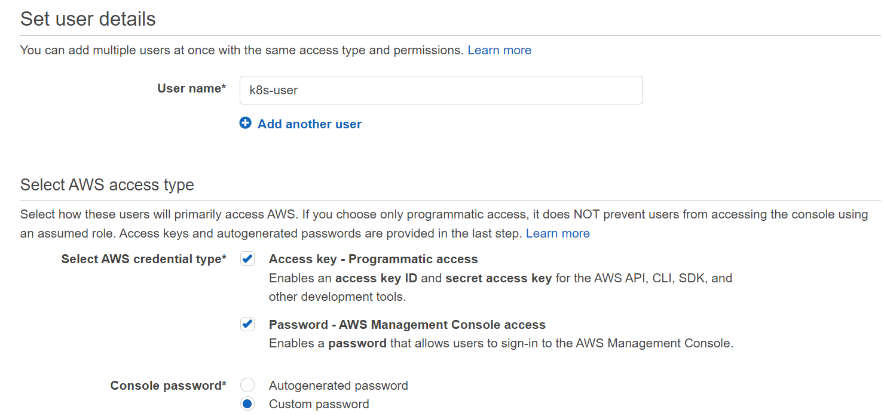Screen dimensions: 884x419
Task: Uncheck Password - AWS Management Console access checkbox
Action: (x=247, y=324)
